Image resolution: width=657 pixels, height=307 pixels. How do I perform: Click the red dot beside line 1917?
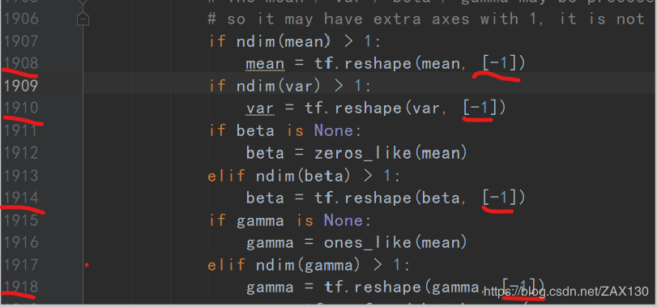[87, 265]
